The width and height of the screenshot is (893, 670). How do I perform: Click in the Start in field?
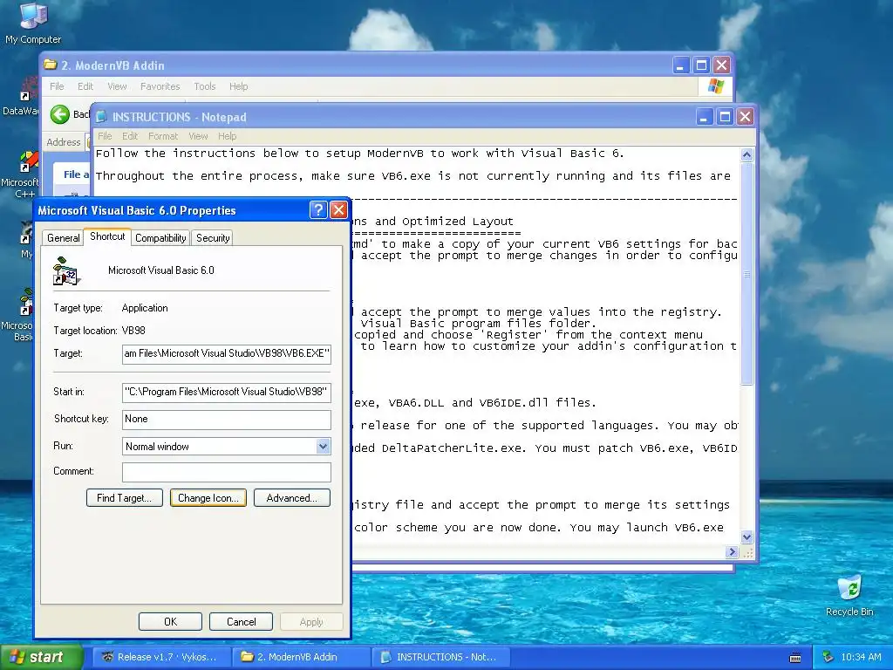click(226, 392)
